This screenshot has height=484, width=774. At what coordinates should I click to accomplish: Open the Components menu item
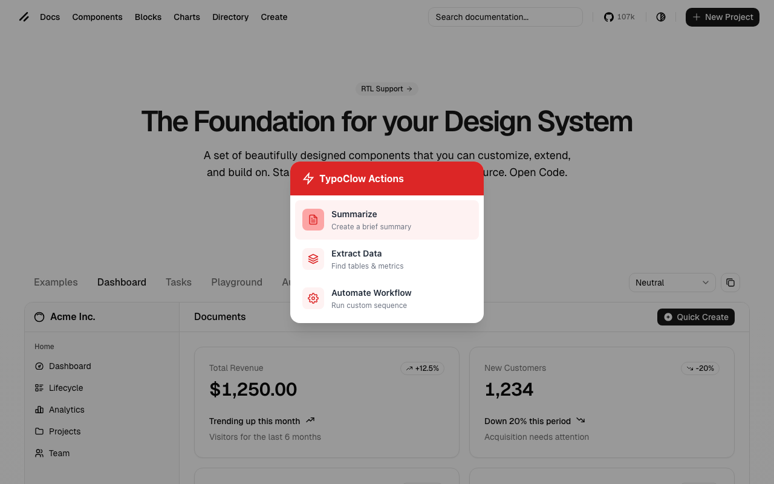[97, 17]
